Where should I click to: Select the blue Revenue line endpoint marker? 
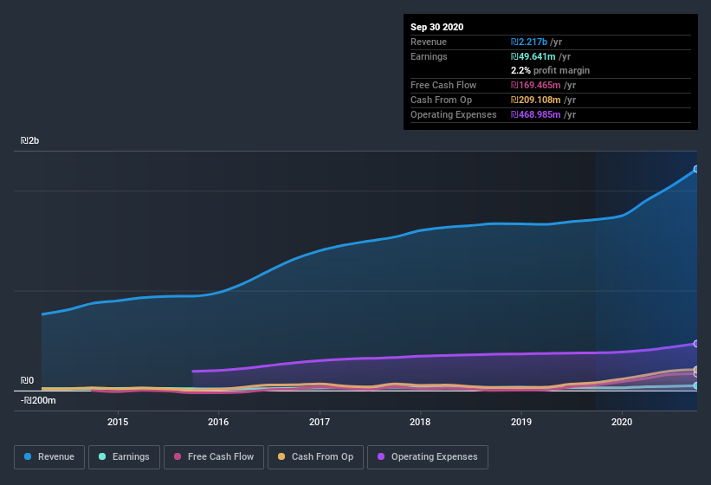click(x=696, y=169)
